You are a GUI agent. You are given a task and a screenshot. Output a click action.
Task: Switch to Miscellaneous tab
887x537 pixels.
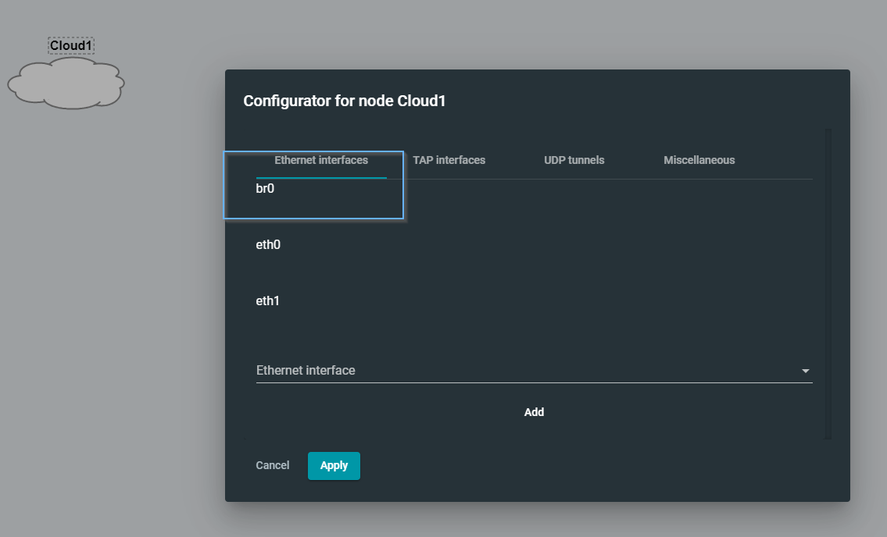pos(699,161)
